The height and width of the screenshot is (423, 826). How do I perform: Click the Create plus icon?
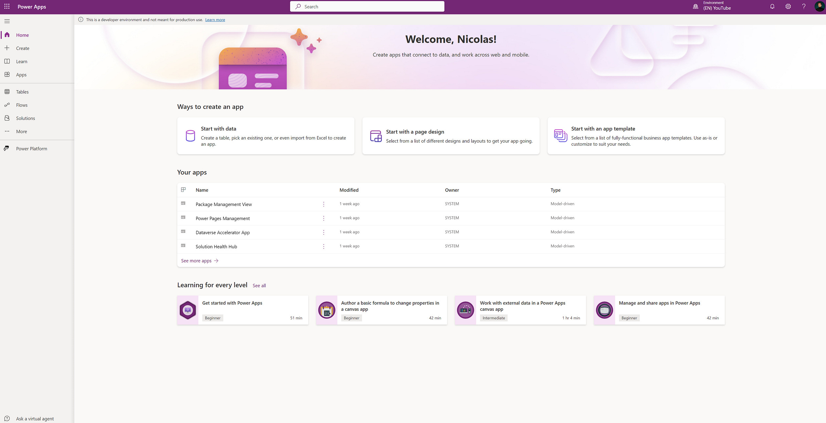pos(7,48)
